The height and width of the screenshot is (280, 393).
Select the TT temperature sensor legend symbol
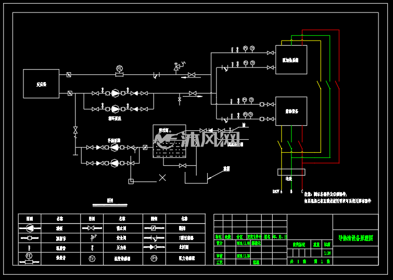click(92, 259)
